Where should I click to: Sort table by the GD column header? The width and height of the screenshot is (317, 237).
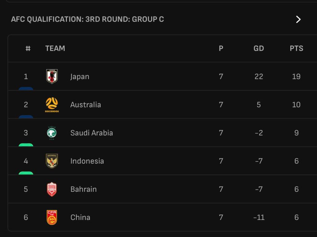point(258,48)
